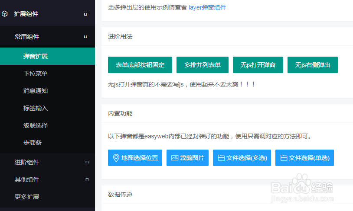Viewport: 353px width, 211px height.
Task: Select 弹窗扩展 in the sidebar
Action: [x=47, y=56]
